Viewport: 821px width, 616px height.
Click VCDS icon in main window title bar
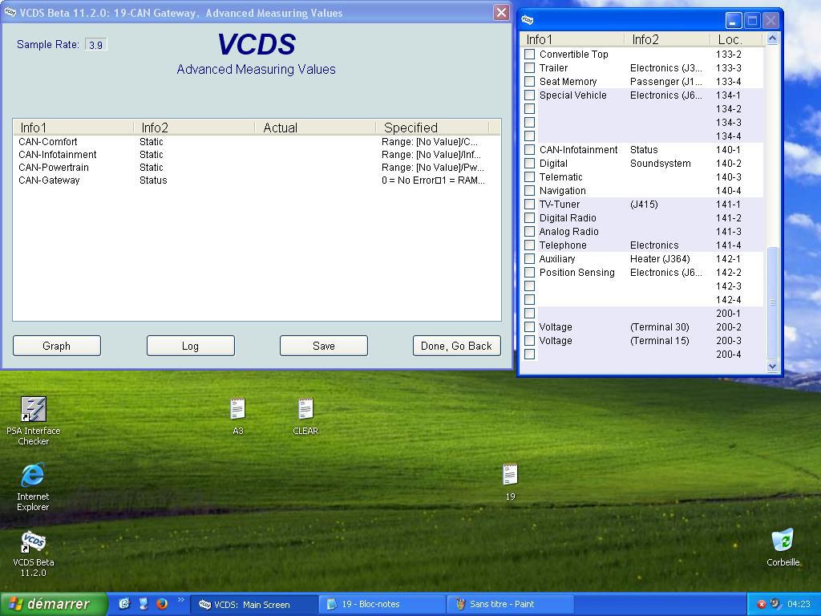pos(10,12)
